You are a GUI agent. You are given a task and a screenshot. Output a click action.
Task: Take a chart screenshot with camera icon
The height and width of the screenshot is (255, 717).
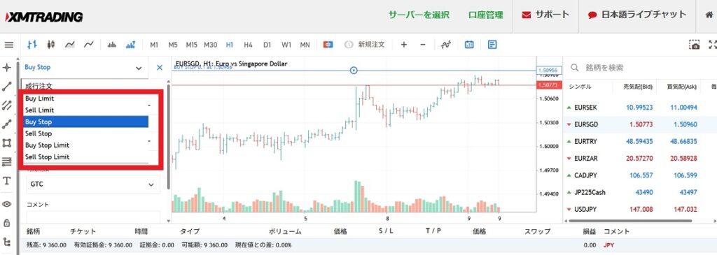tap(695, 45)
